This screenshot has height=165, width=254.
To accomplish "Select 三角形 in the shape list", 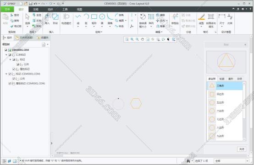I will coord(225,86).
